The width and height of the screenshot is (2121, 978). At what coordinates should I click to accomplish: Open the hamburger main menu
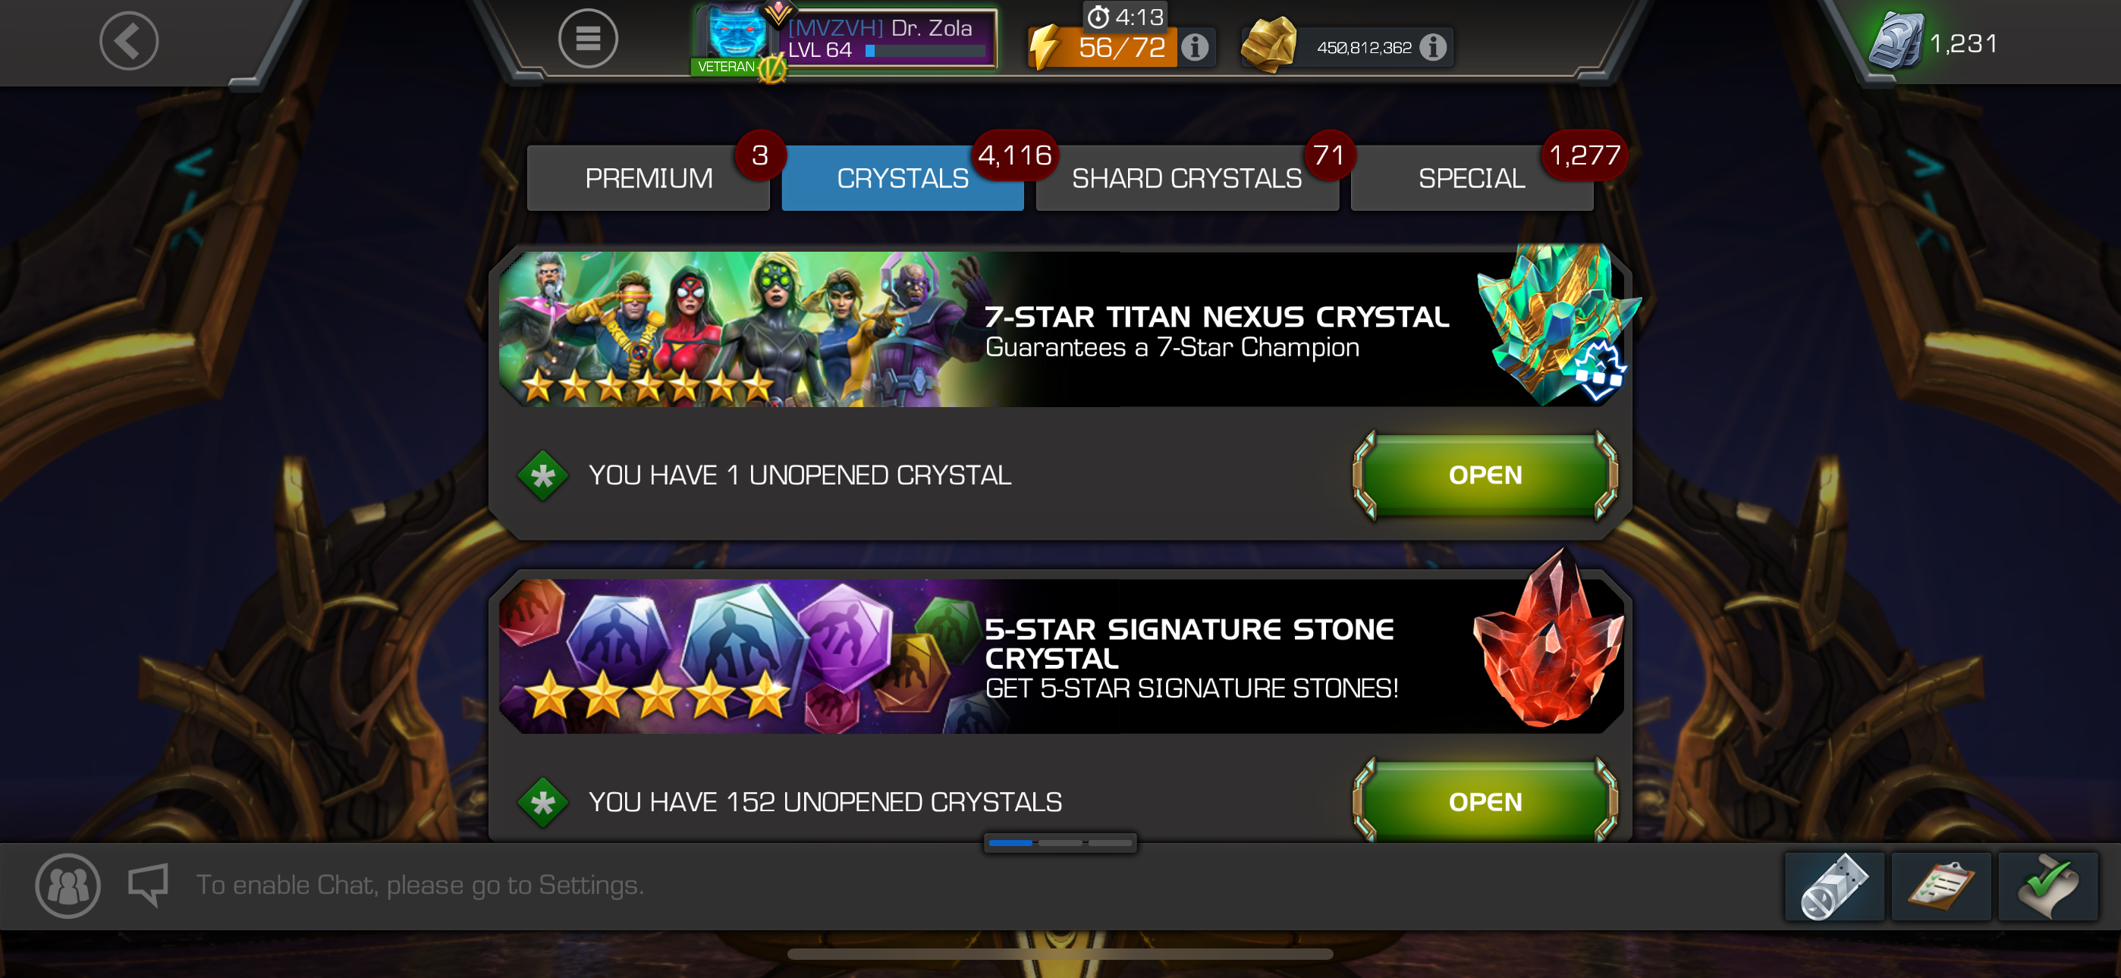pyautogui.click(x=587, y=39)
